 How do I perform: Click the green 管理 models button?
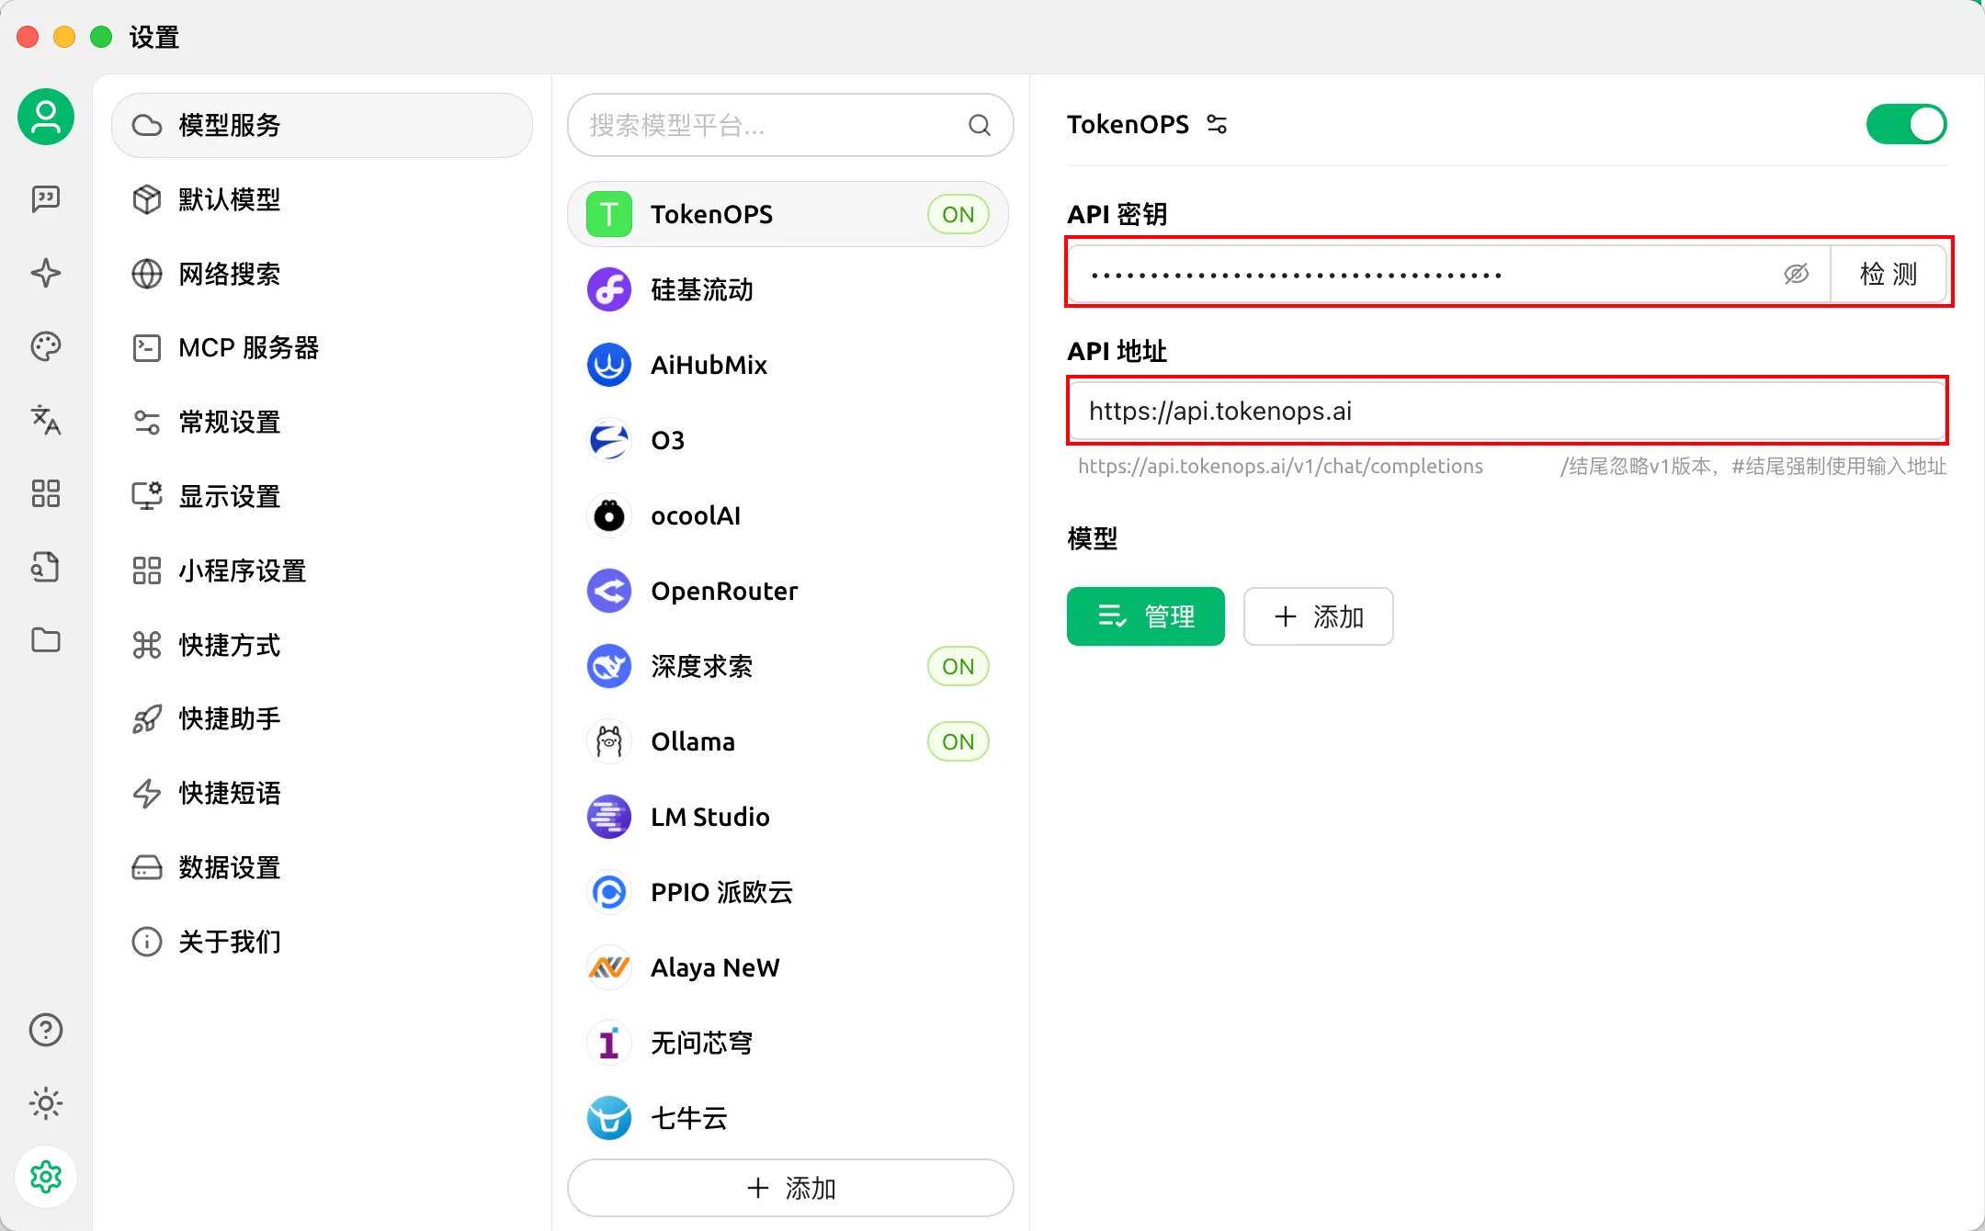coord(1145,616)
